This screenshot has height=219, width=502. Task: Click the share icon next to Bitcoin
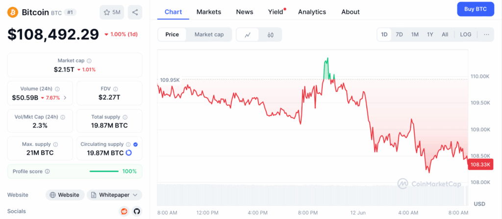(x=135, y=12)
